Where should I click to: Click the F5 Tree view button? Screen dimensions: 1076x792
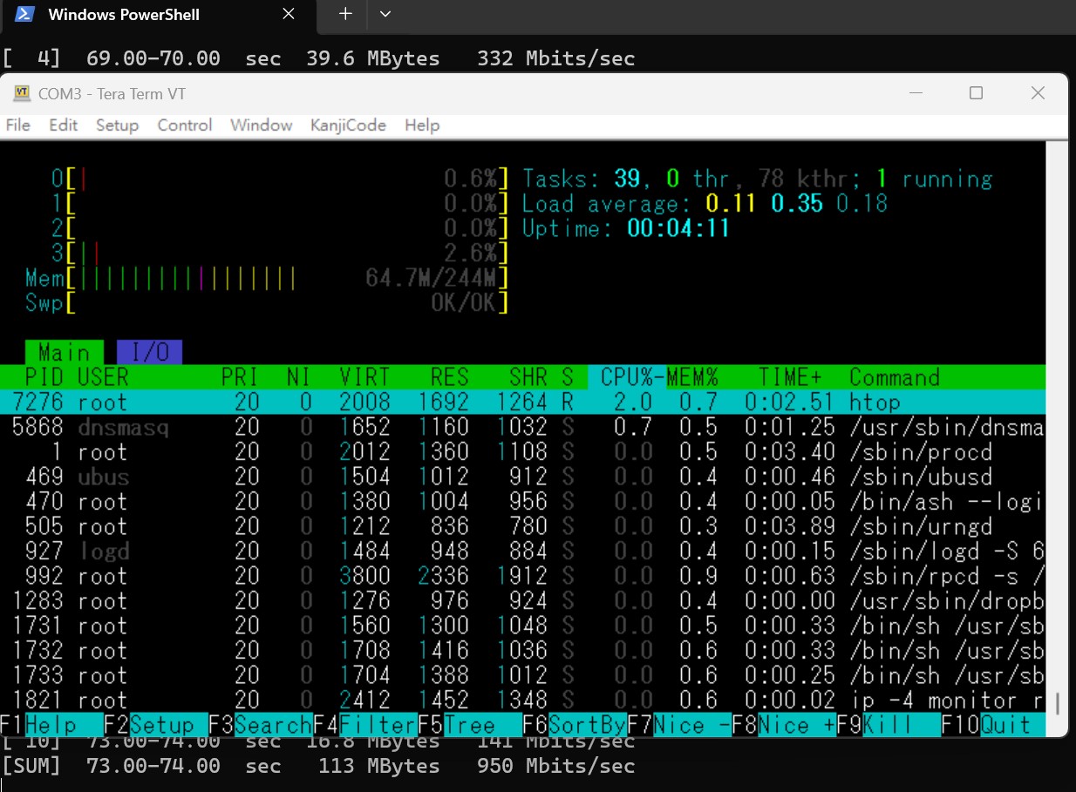click(469, 725)
